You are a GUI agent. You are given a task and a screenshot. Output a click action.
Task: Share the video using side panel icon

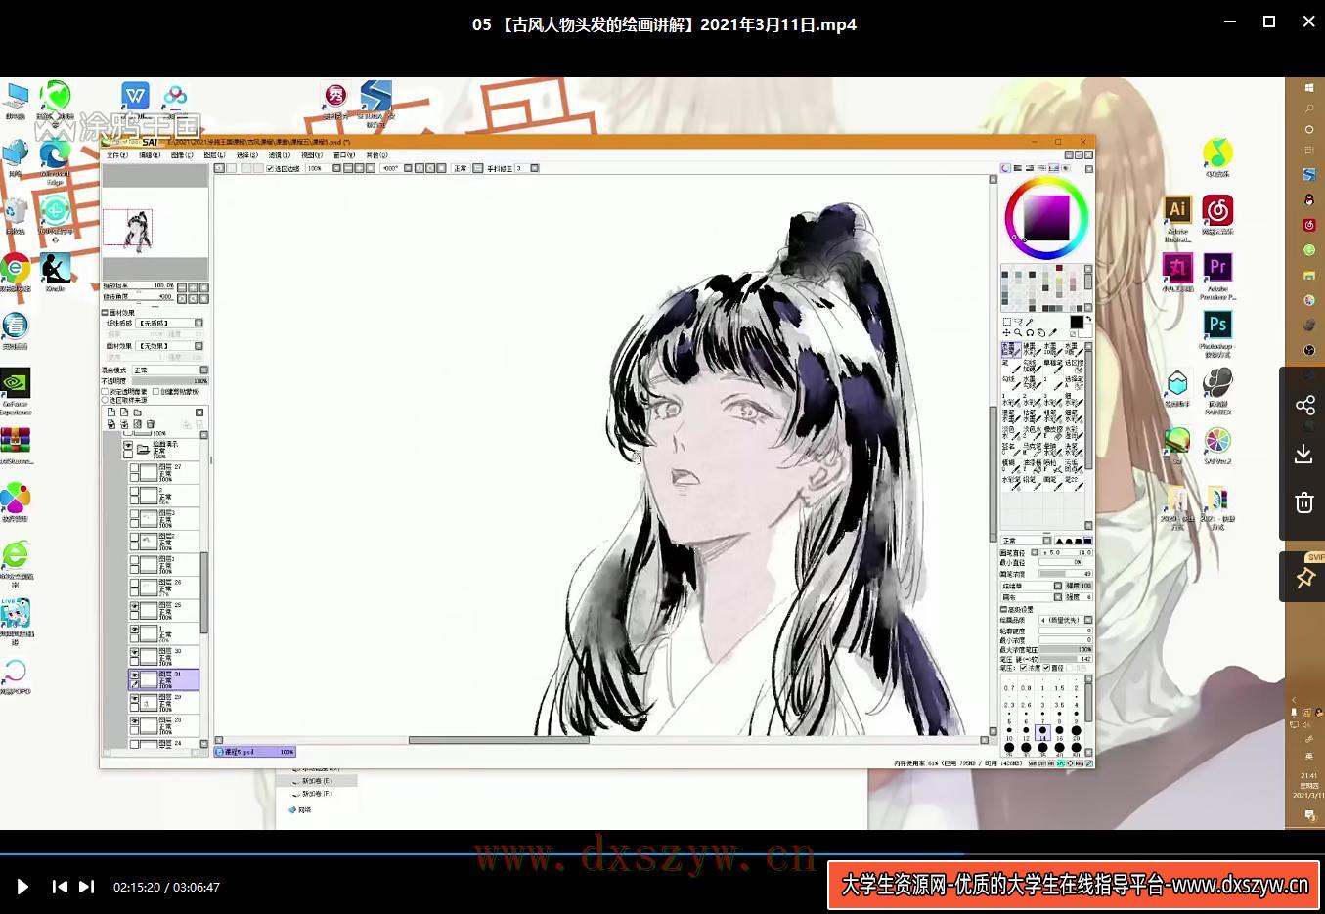click(1303, 405)
